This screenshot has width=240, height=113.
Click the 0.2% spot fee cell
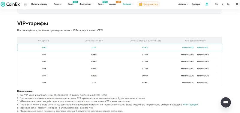pos(94,48)
